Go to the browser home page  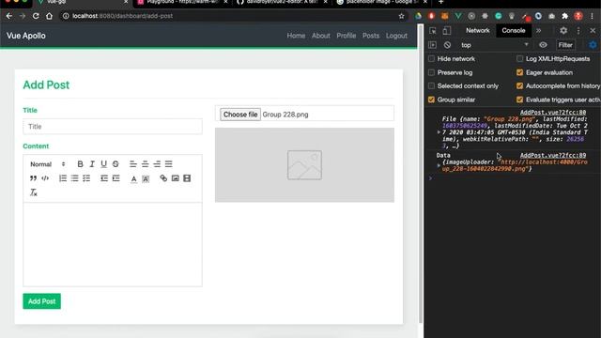[x=49, y=16]
